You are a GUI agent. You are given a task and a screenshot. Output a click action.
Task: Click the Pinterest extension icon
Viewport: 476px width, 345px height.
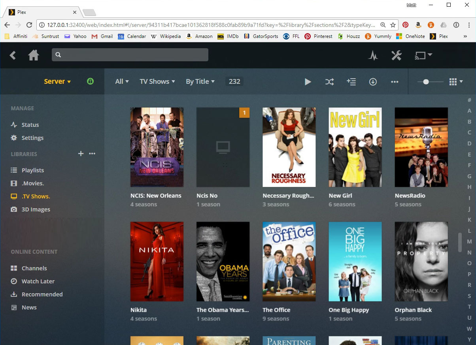point(405,25)
